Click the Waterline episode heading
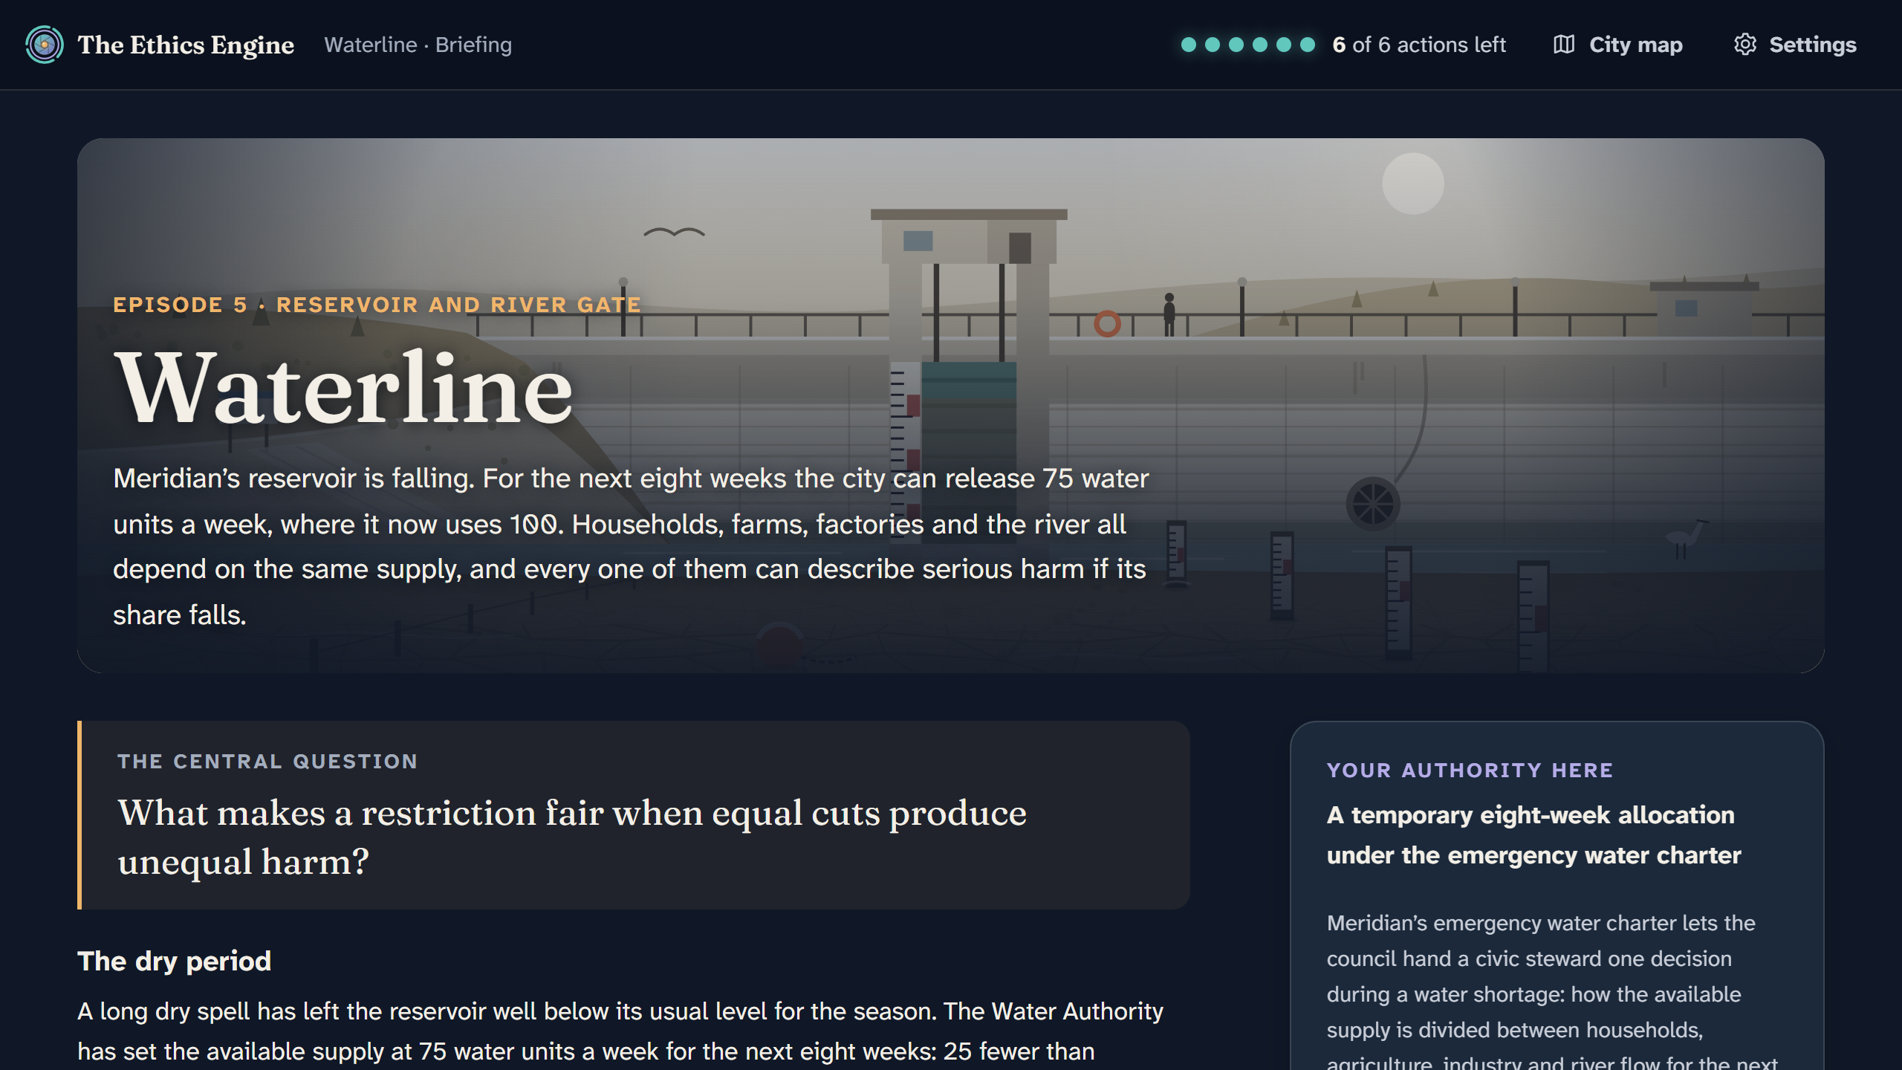Viewport: 1902px width, 1070px height. pyautogui.click(x=343, y=388)
